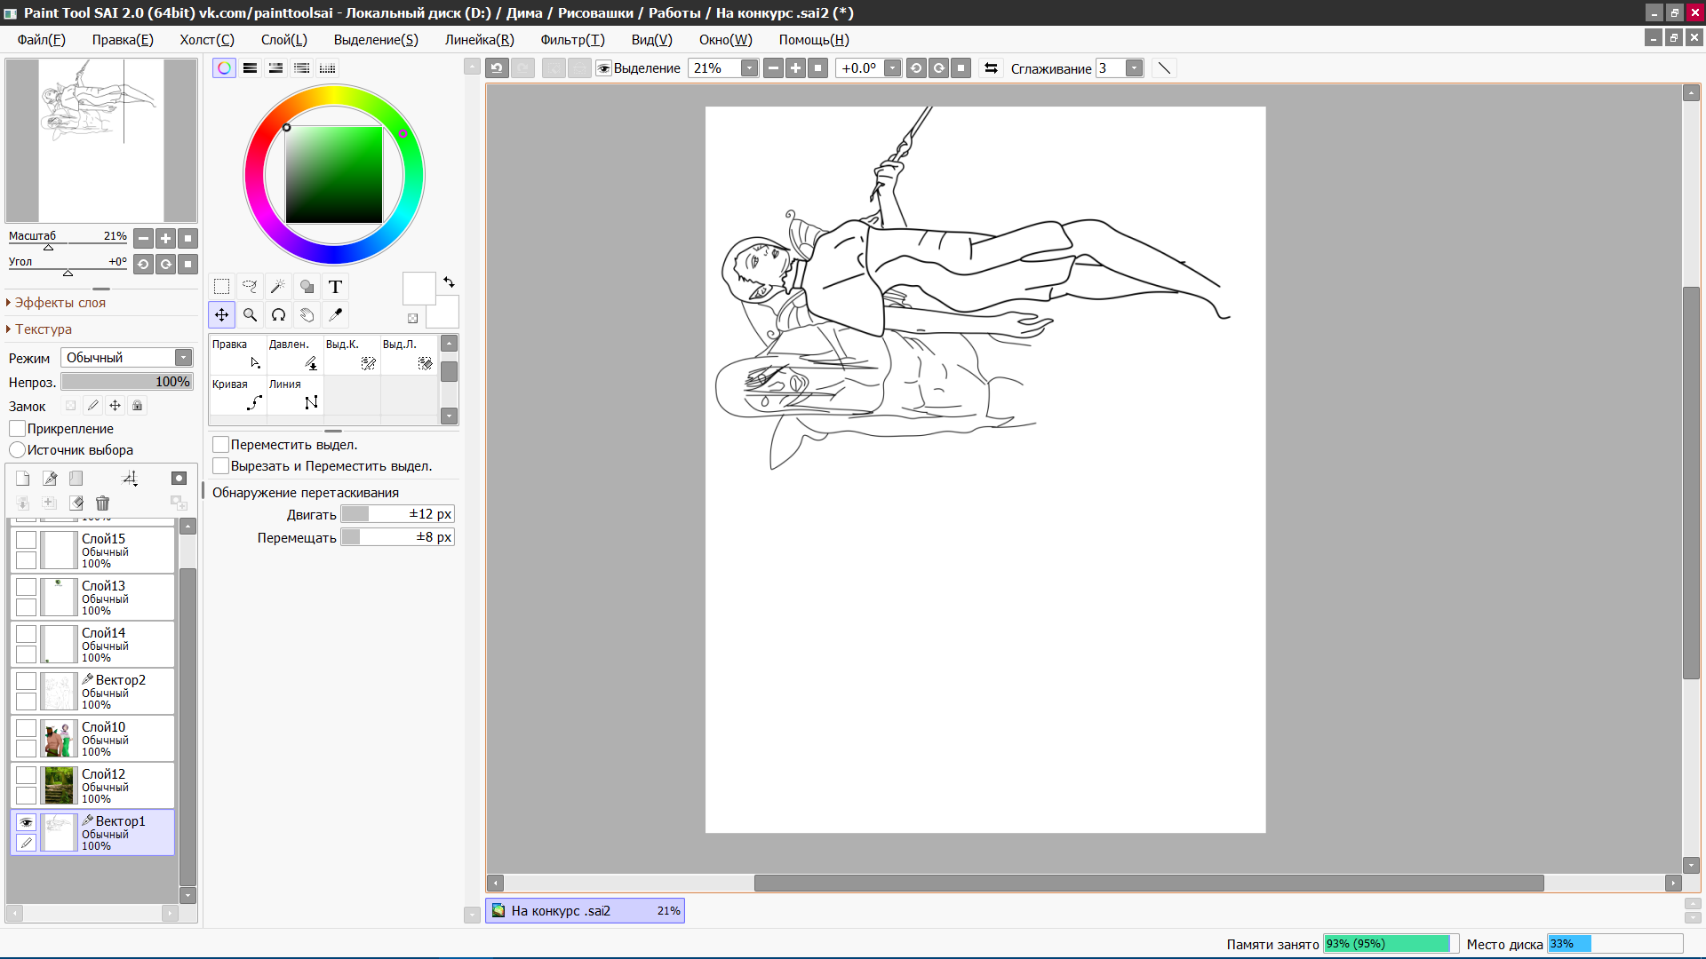Toggle lock movement of the layer
The height and width of the screenshot is (959, 1706).
click(115, 406)
